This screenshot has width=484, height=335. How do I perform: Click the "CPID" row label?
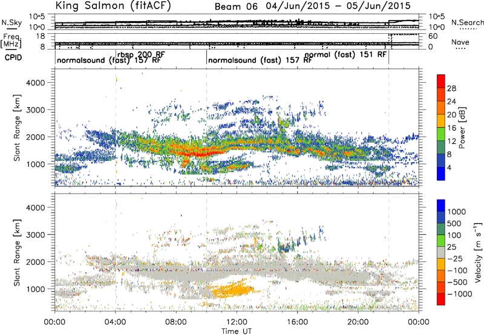(x=13, y=57)
